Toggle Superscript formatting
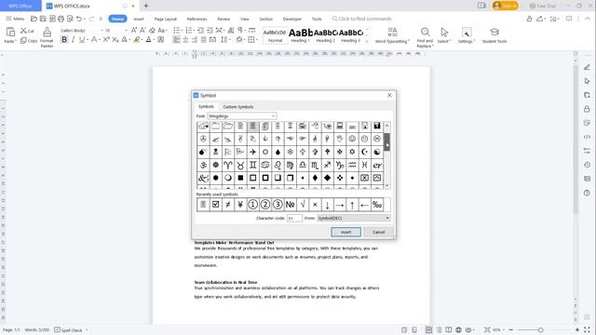This screenshot has height=335, width=596. pos(106,39)
